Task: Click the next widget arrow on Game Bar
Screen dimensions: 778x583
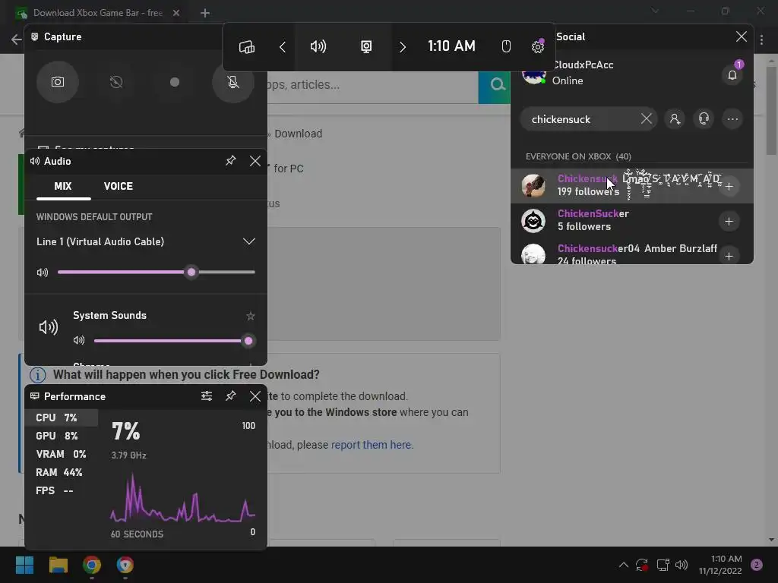Action: (403, 46)
